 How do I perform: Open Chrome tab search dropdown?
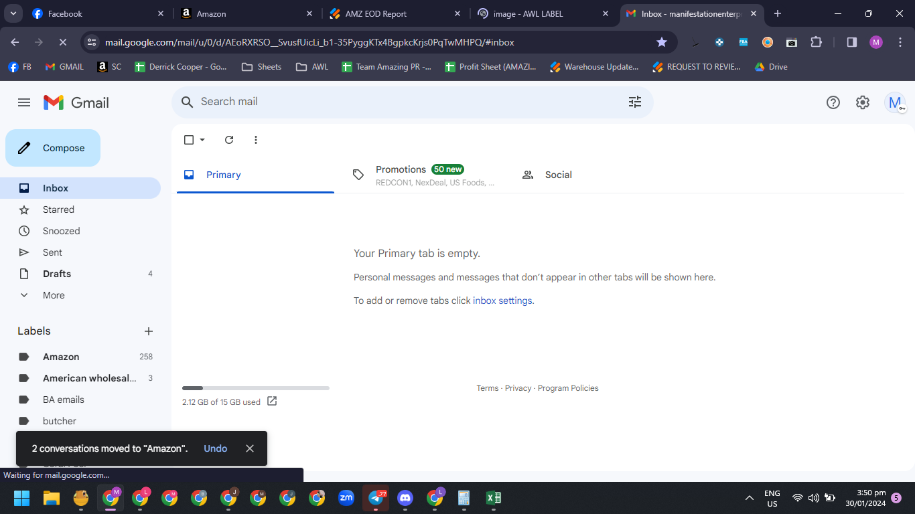(x=13, y=13)
